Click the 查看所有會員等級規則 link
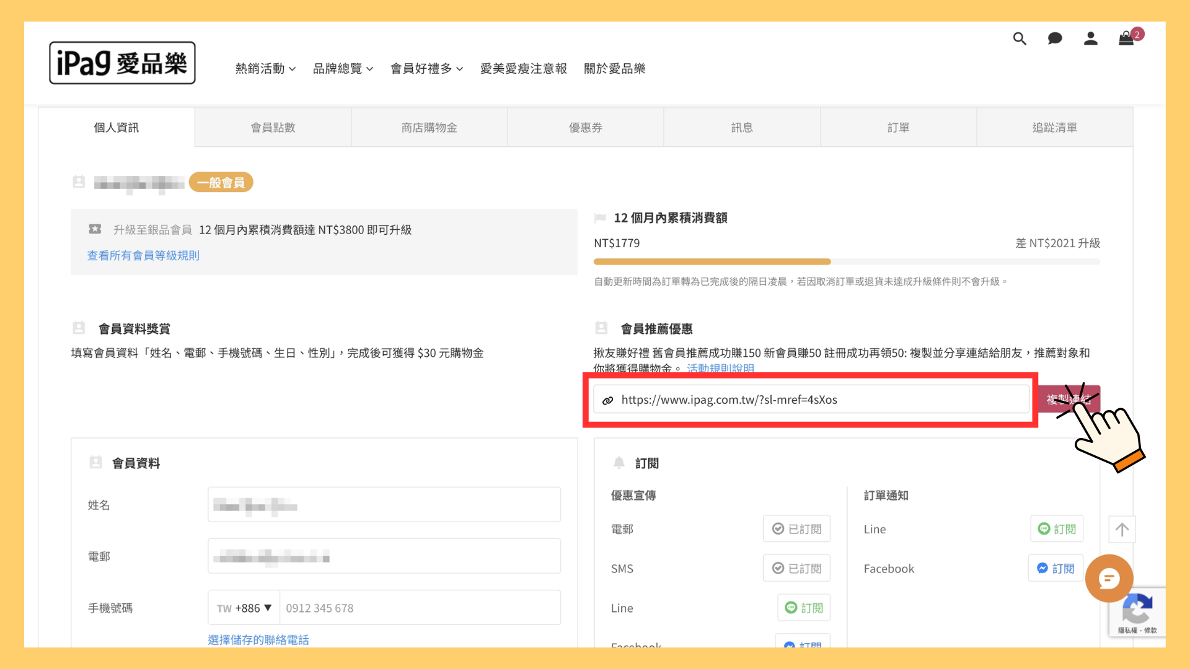The width and height of the screenshot is (1190, 669). (143, 255)
